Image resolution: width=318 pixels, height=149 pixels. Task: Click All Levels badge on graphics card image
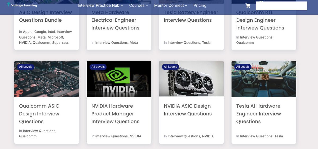[x=170, y=67]
